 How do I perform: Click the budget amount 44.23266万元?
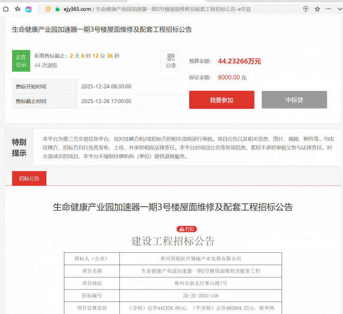click(x=239, y=61)
